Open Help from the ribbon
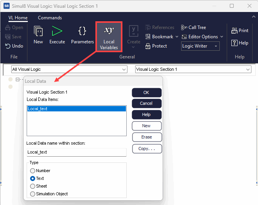 (240, 43)
